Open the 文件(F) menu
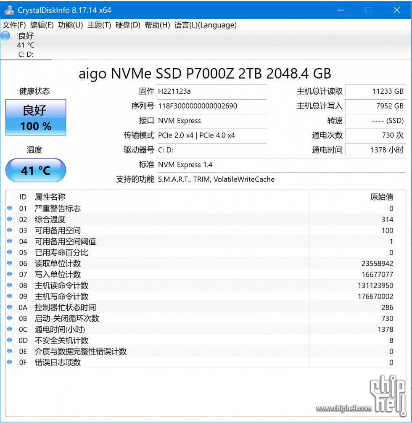The height and width of the screenshot is (423, 412). (14, 25)
